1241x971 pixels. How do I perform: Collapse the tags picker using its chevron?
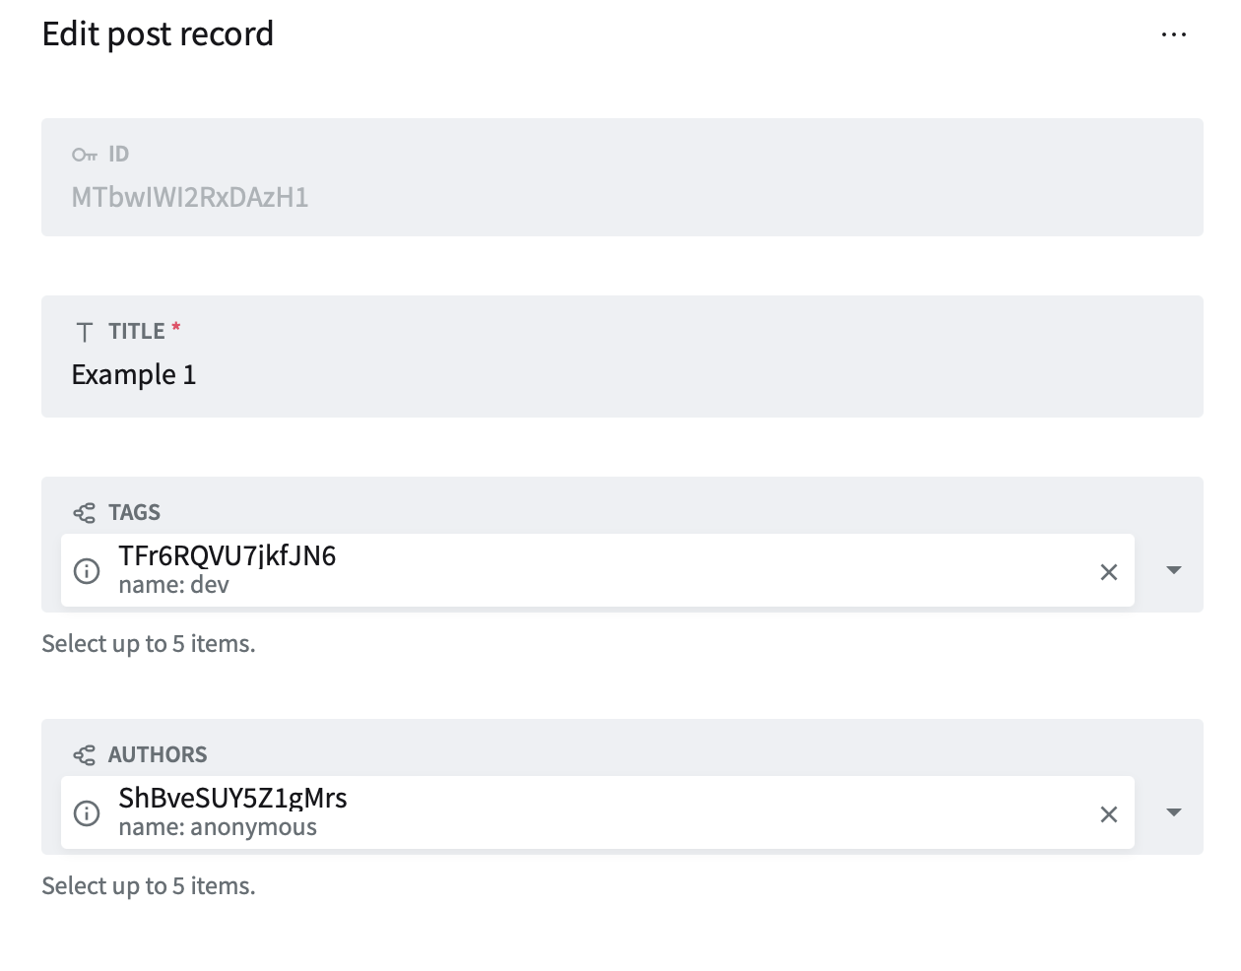pos(1173,570)
